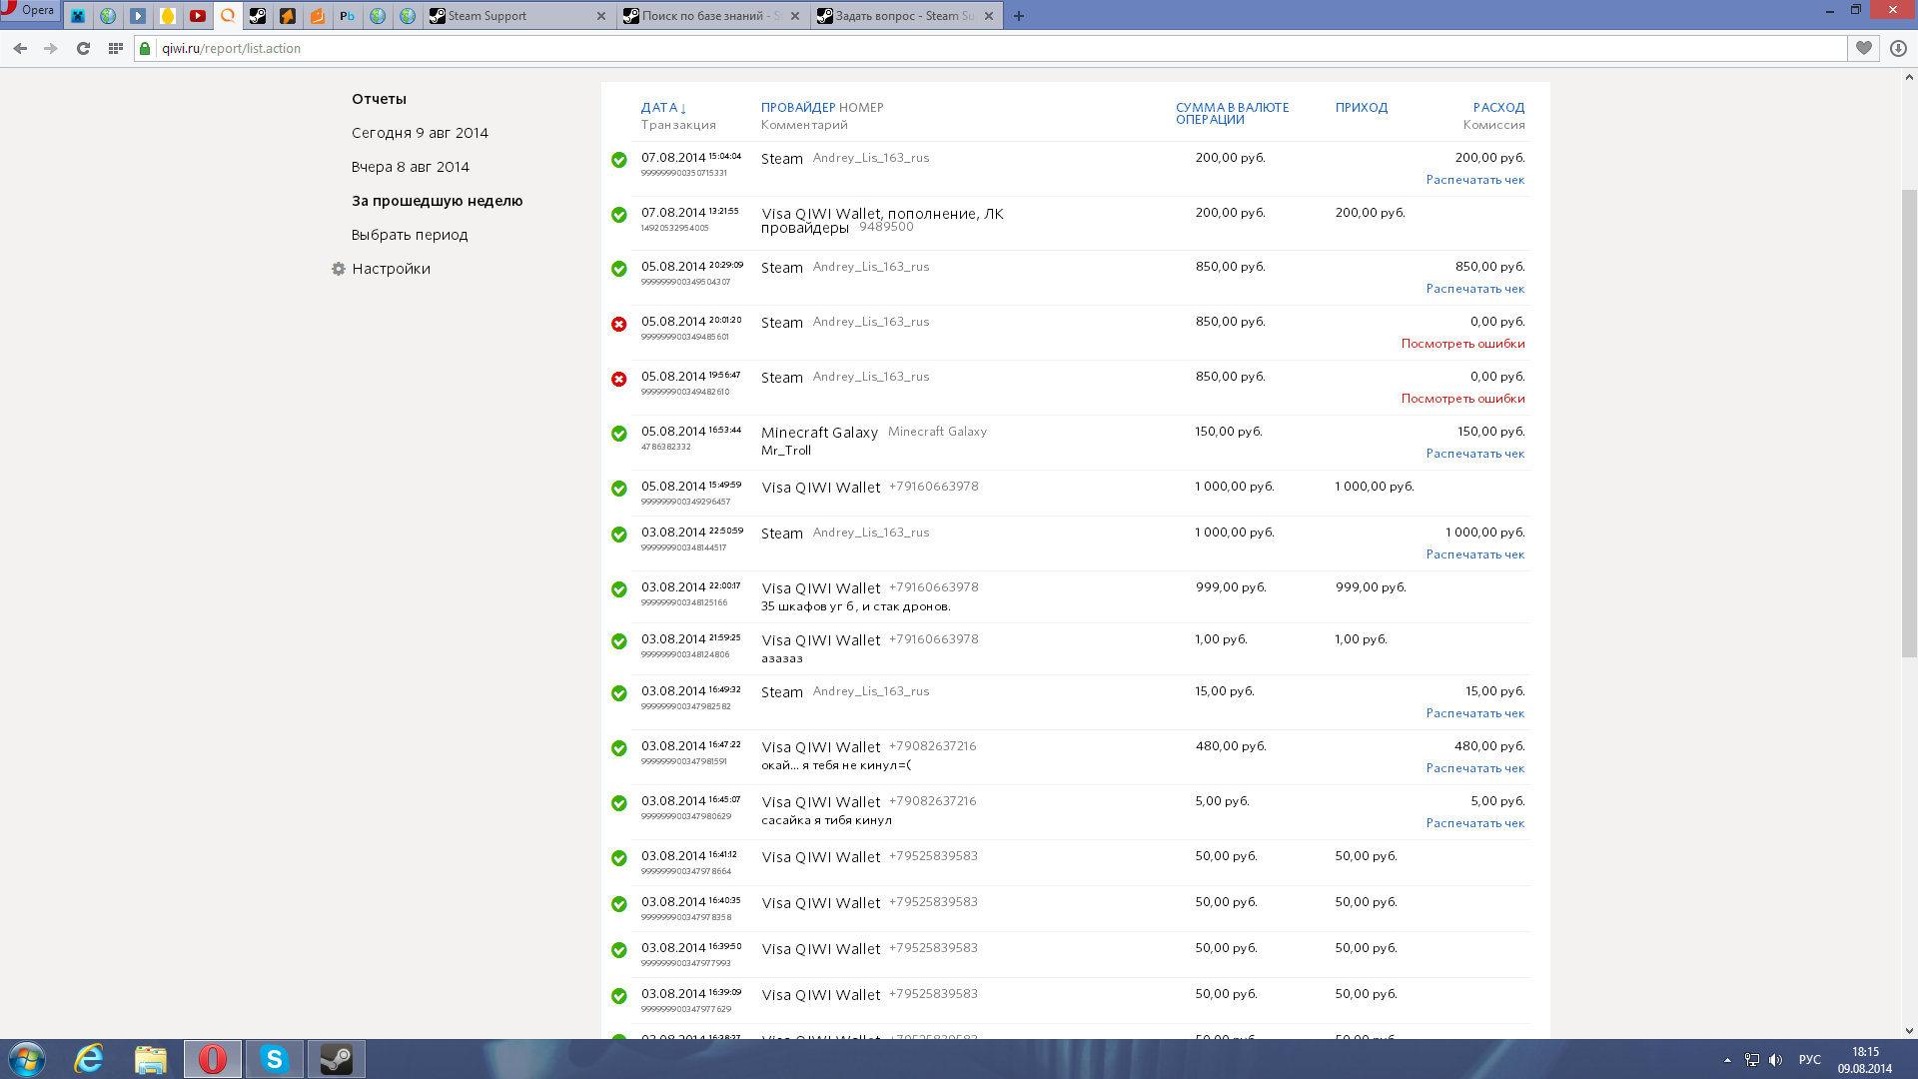Open Speed Dial grid icon
The height and width of the screenshot is (1079, 1918).
click(115, 48)
